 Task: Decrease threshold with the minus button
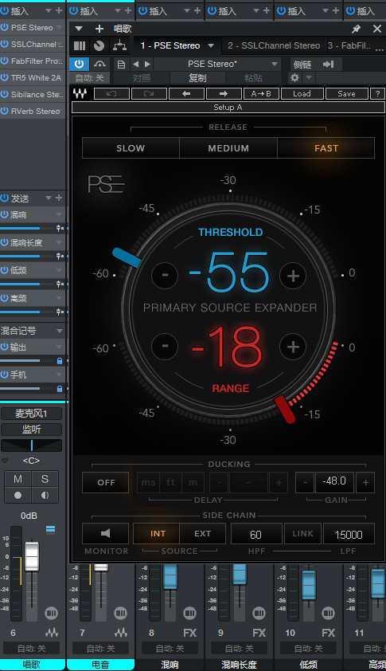coord(165,276)
